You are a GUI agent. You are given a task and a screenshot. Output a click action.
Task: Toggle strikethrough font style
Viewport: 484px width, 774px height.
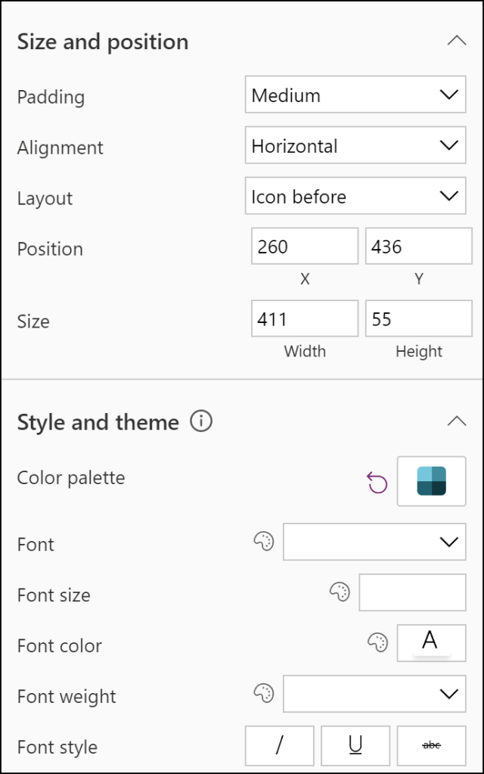pyautogui.click(x=431, y=745)
